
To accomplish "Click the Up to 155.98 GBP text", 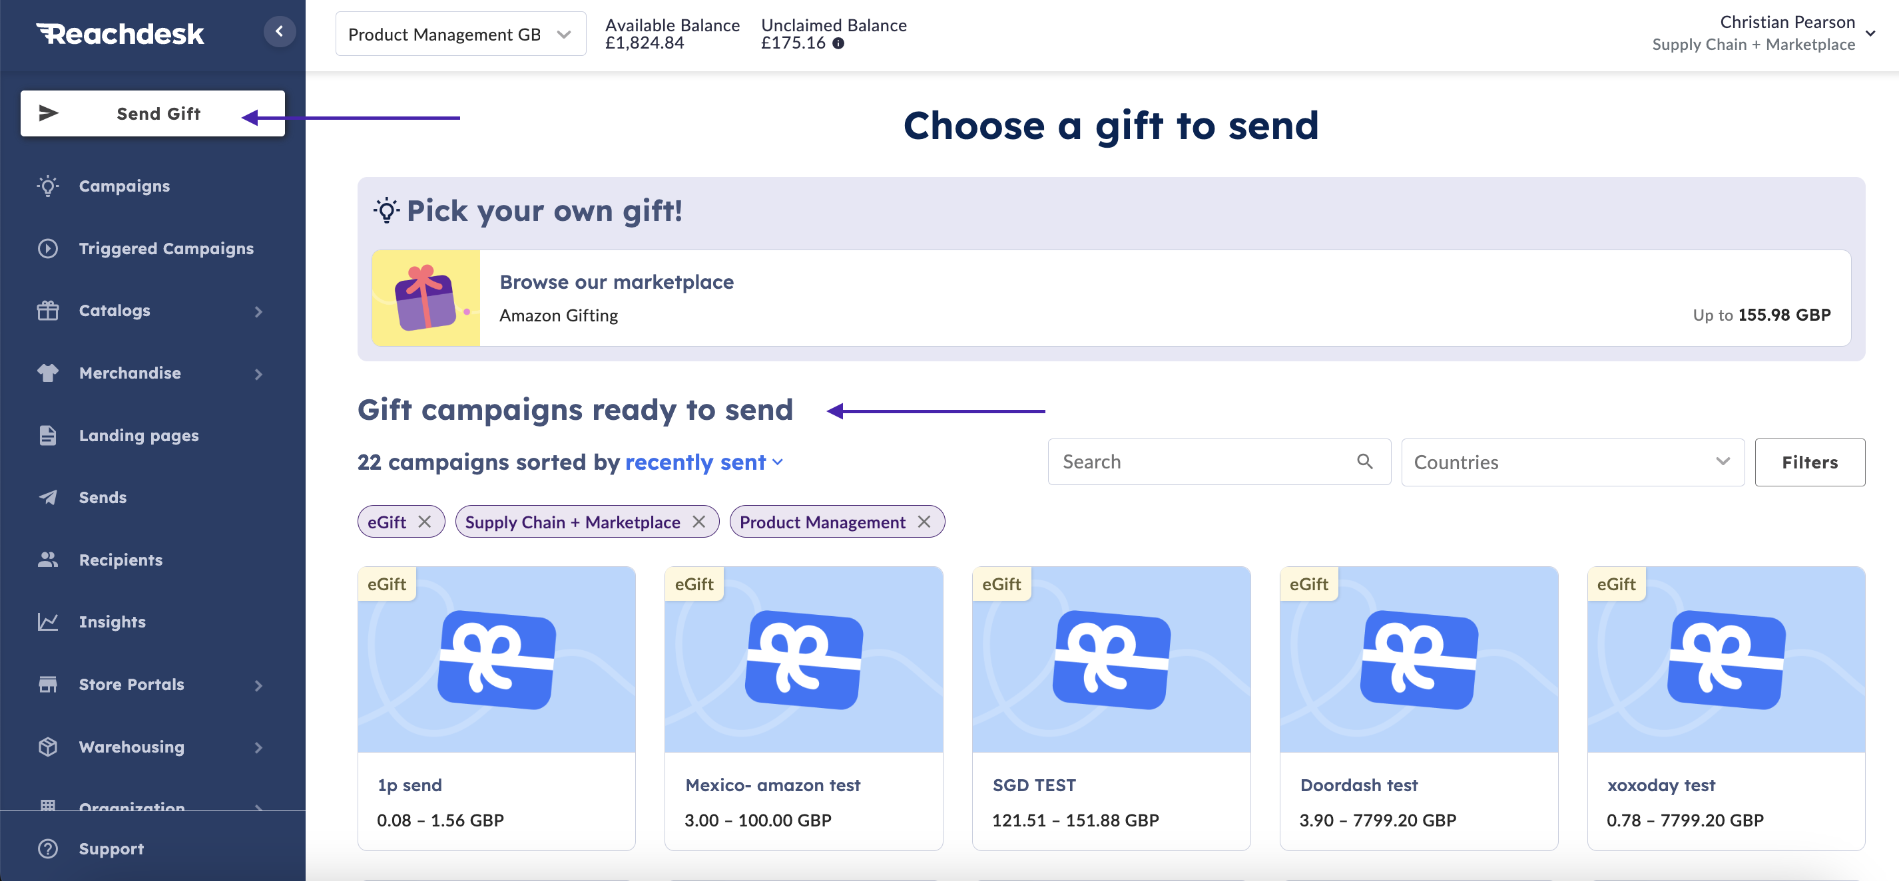I will [x=1761, y=315].
